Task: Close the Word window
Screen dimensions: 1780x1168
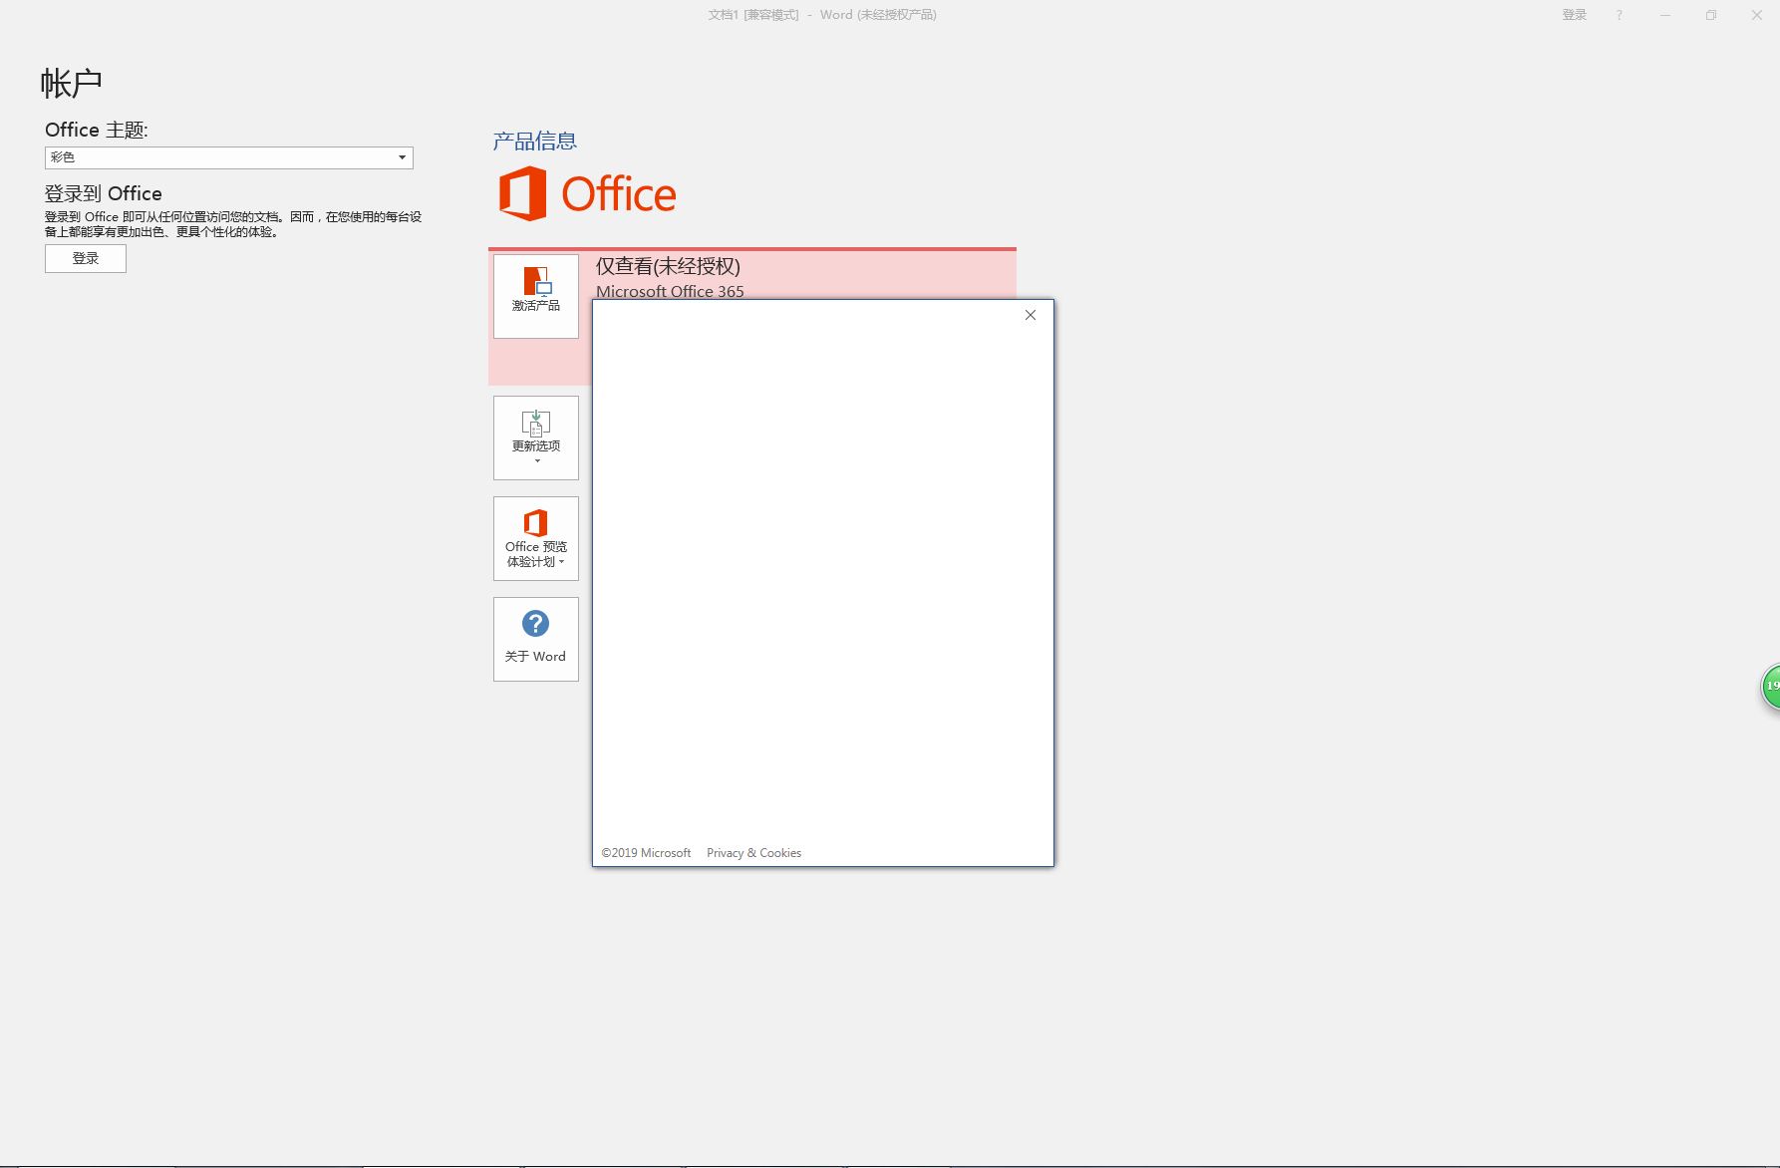Action: click(x=1757, y=15)
